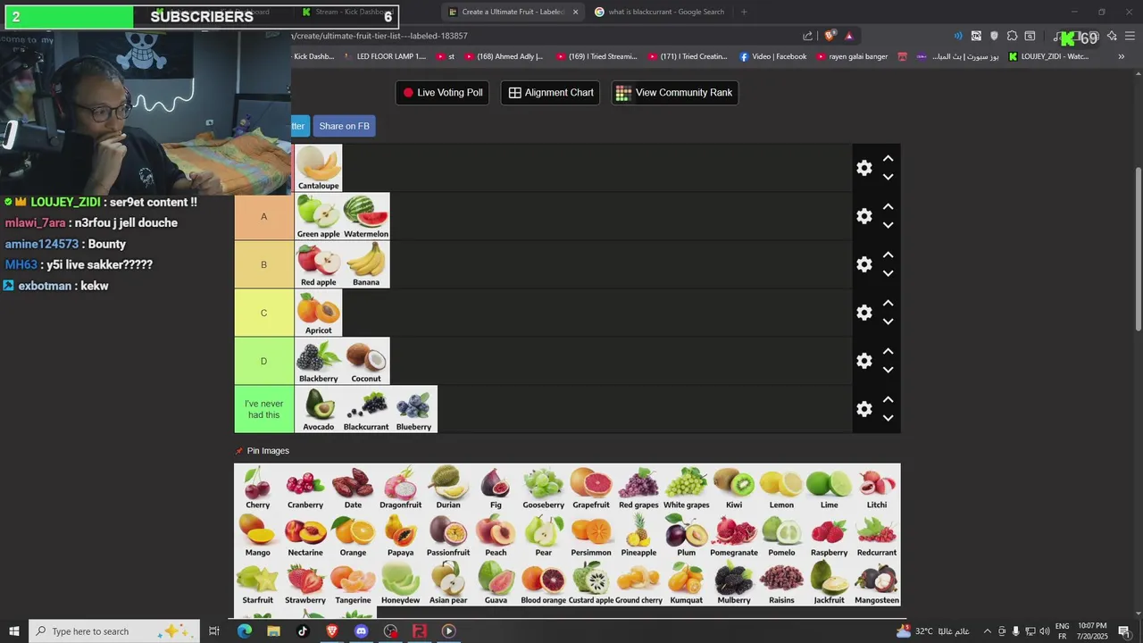Viewport: 1143px width, 643px height.
Task: Open Video | Facebook bookmark
Action: 772,56
